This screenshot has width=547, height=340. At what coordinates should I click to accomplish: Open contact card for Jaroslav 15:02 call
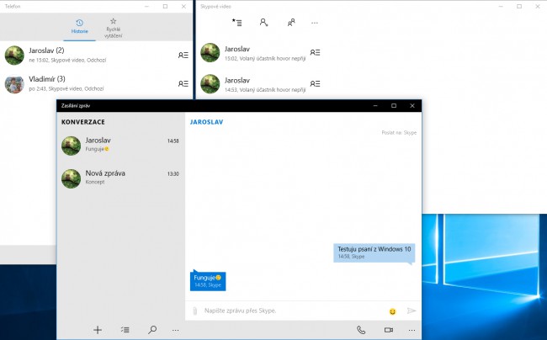[315, 52]
